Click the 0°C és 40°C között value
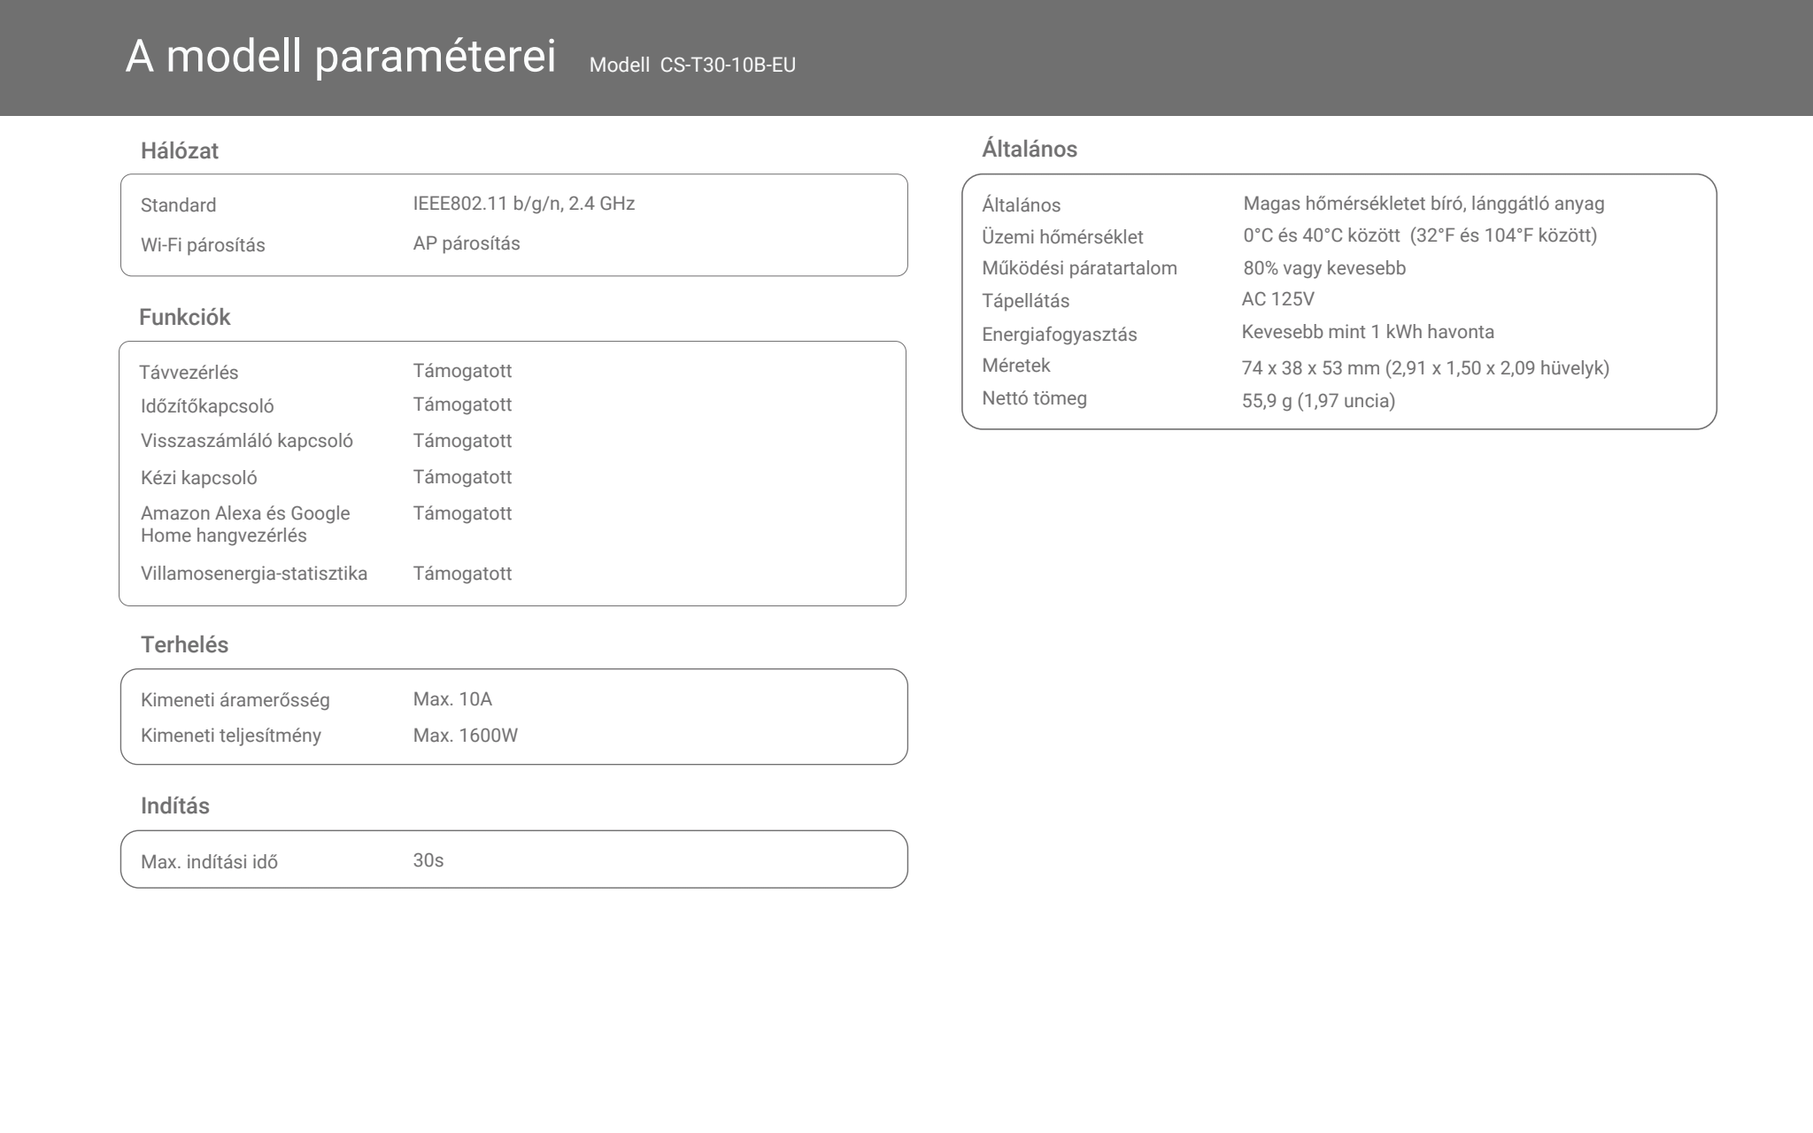The image size is (1813, 1133). coord(1420,235)
